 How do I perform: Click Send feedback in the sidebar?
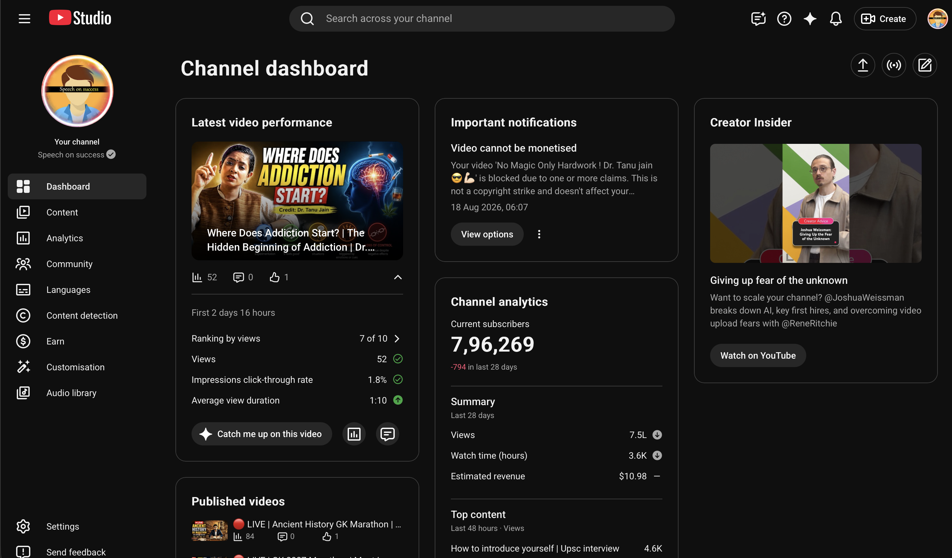point(77,552)
